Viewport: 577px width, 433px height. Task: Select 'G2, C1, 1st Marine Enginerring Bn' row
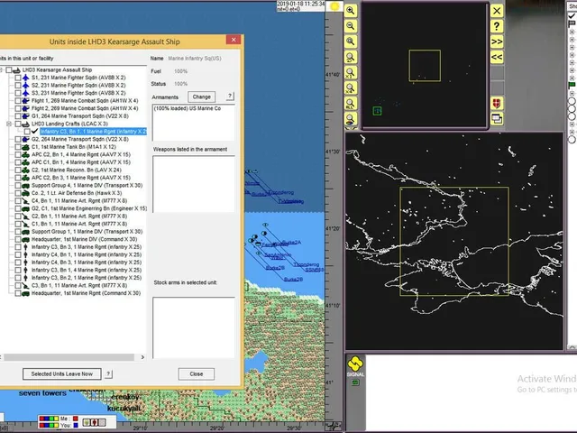[x=89, y=208]
